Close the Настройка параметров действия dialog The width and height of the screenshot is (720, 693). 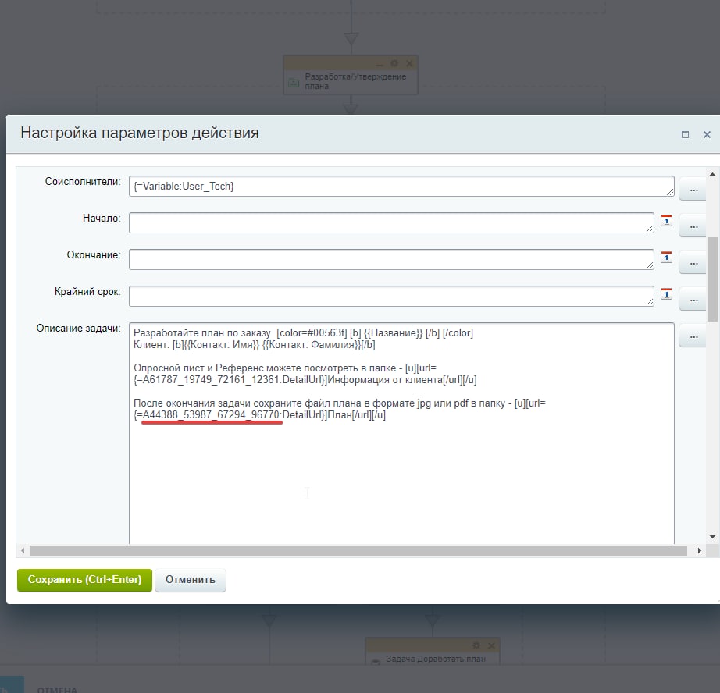tap(708, 134)
